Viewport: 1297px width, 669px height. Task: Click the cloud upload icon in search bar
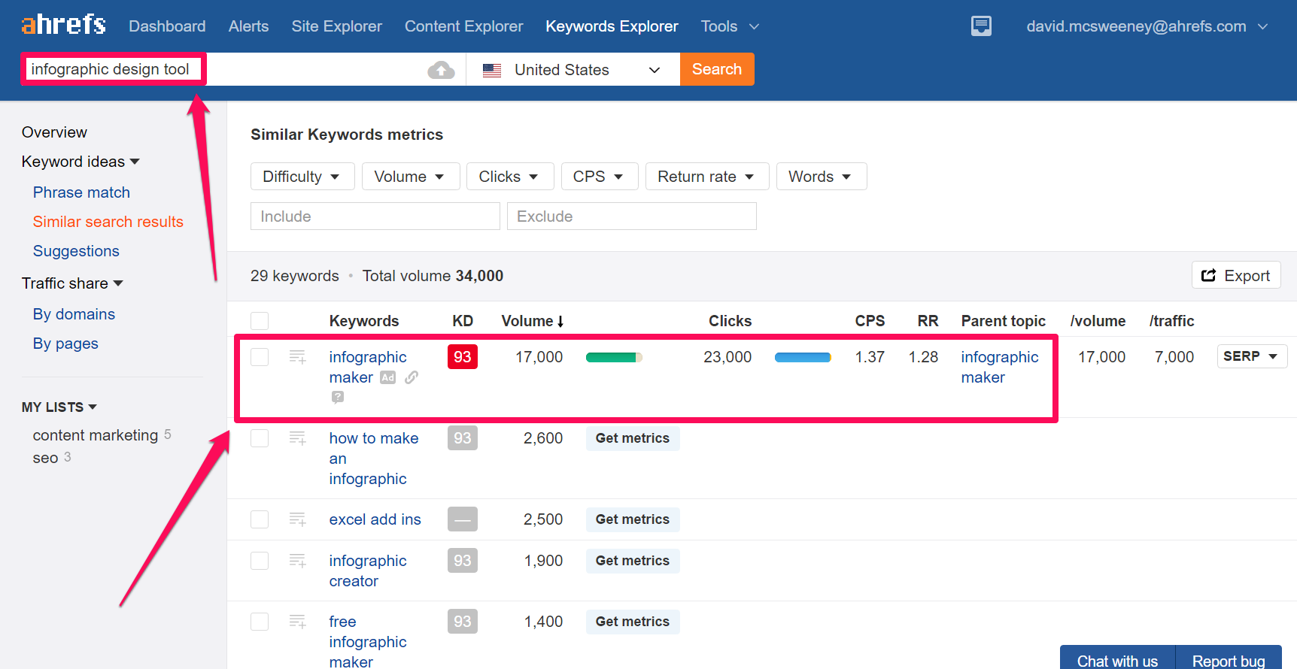(441, 70)
